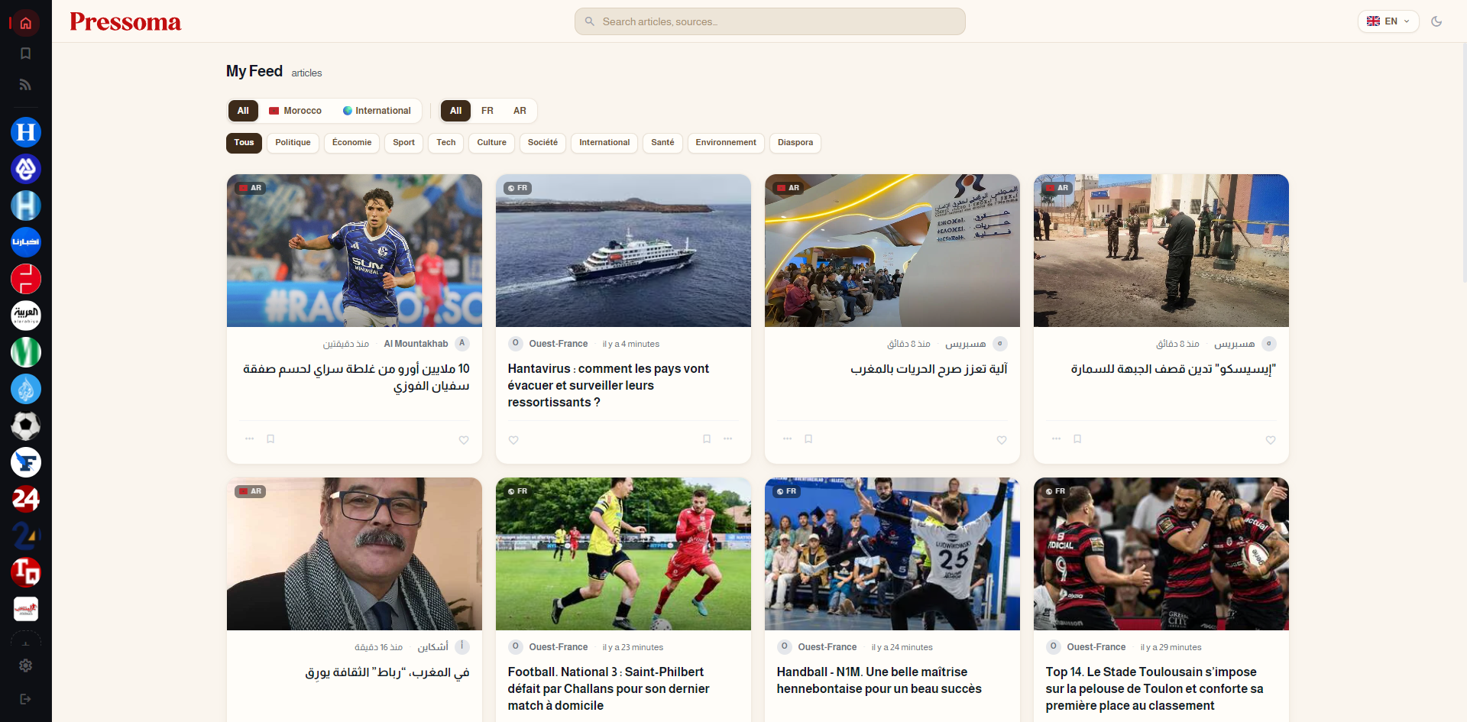The width and height of the screenshot is (1467, 722).
Task: Open the Home icon in sidebar
Action: click(x=25, y=23)
